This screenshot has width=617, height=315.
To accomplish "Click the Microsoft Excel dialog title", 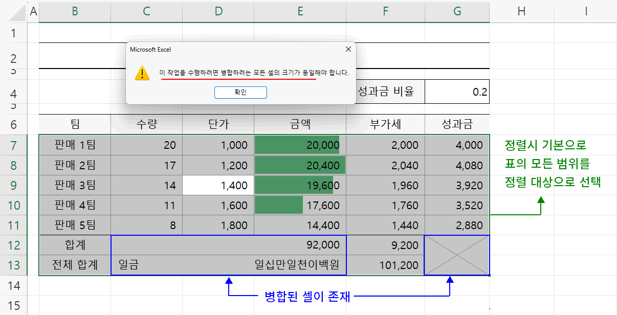I will [x=150, y=50].
